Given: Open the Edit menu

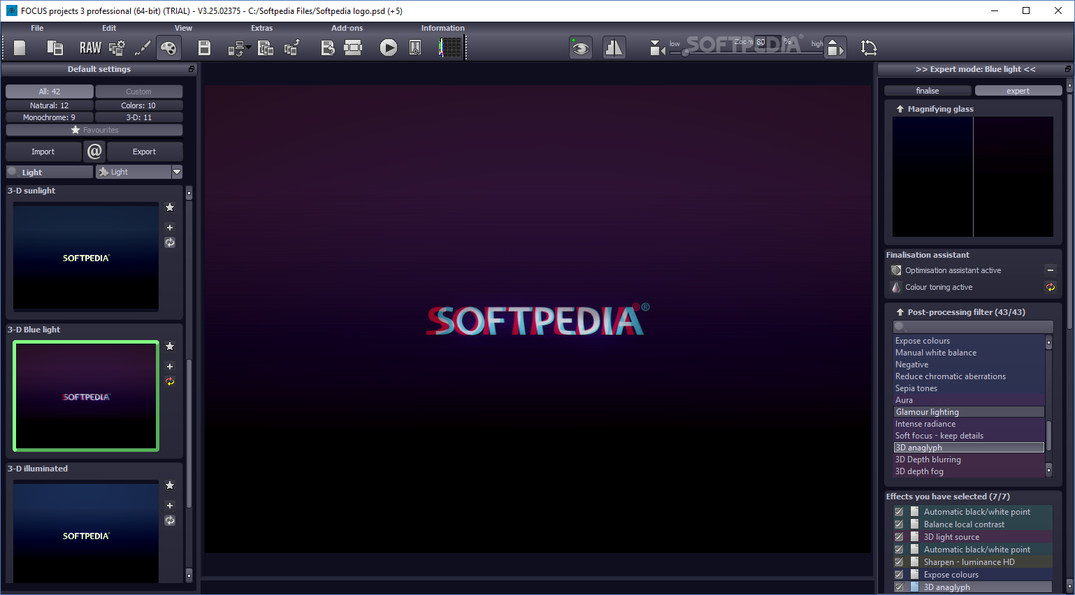Looking at the screenshot, I should (109, 28).
